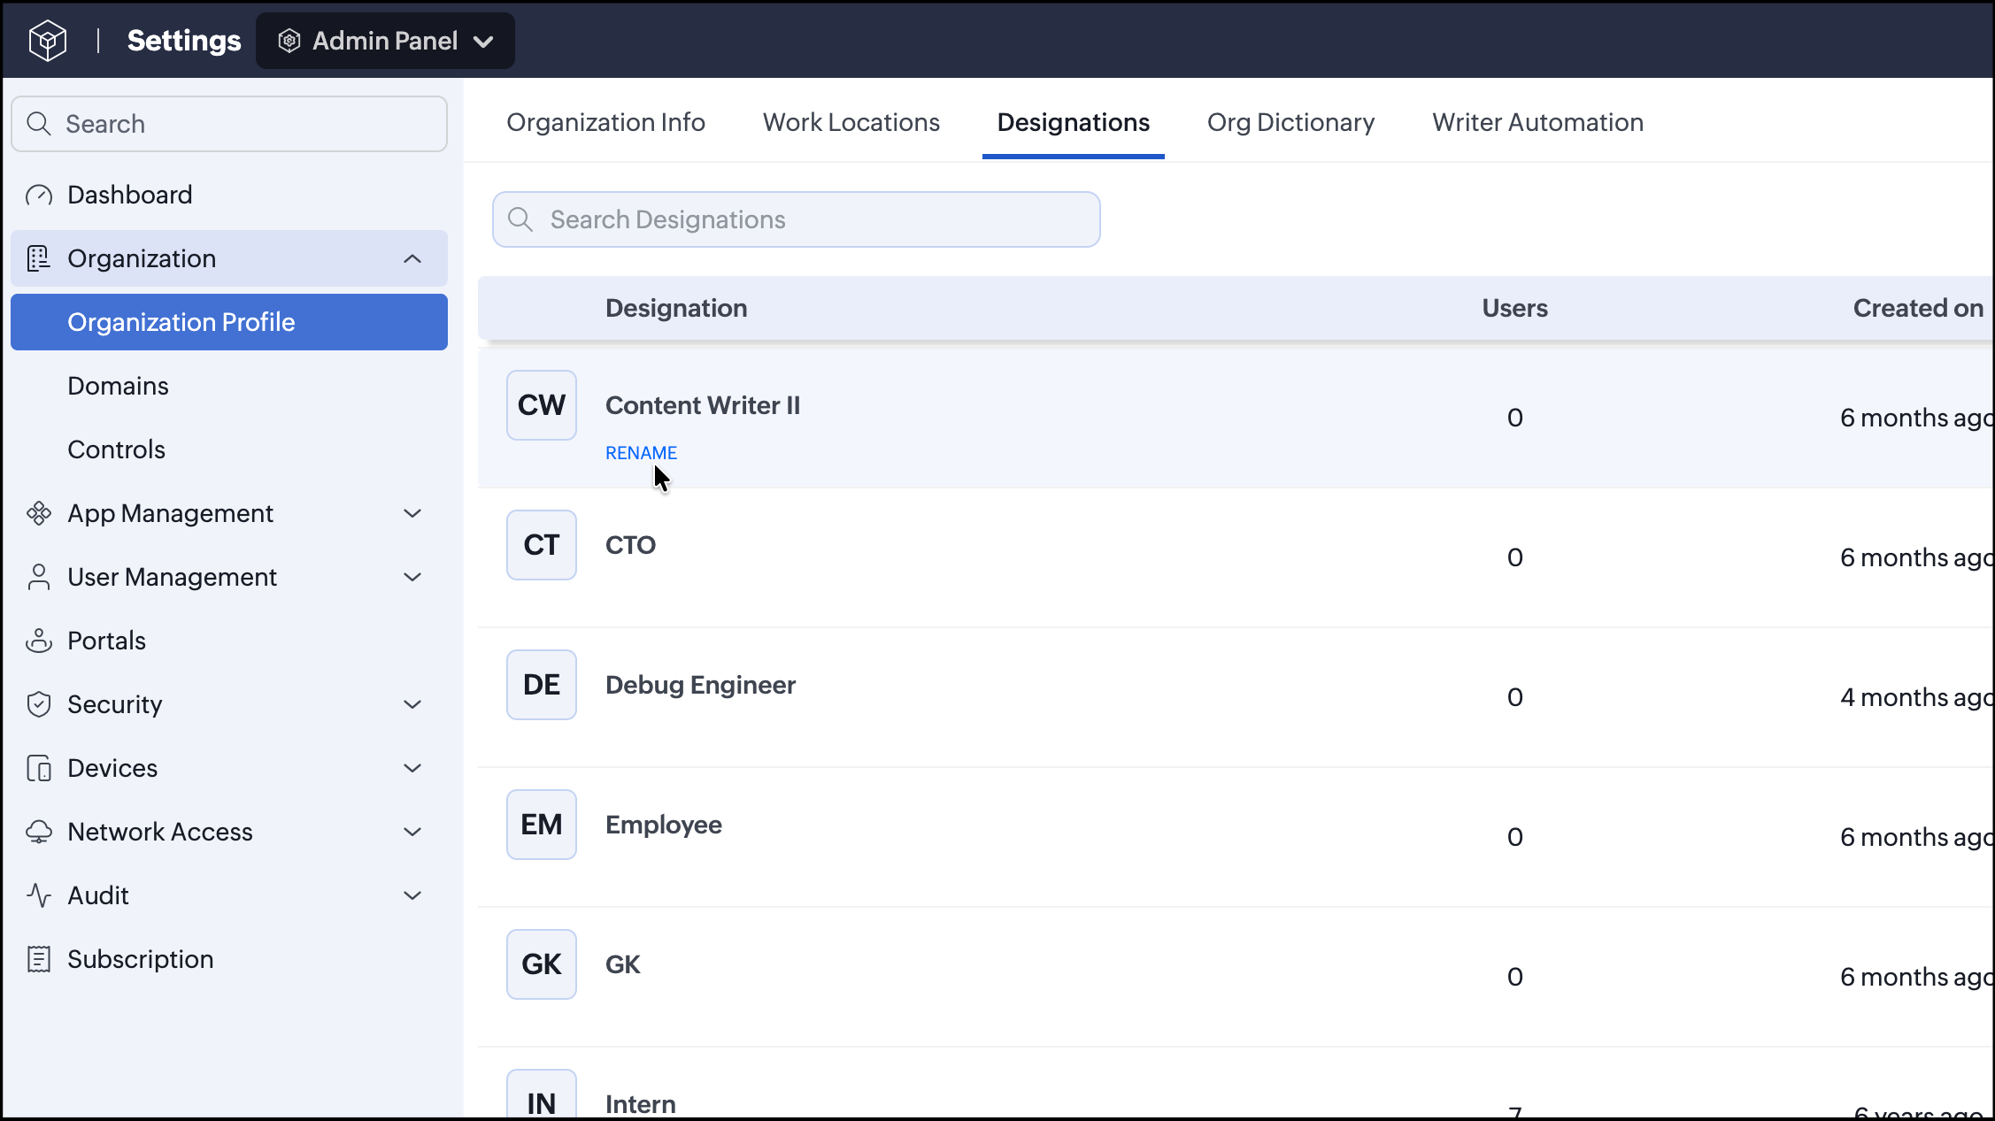Click Debug Engineer's 4 months ago date
This screenshot has height=1121, width=1995.
[x=1917, y=697]
